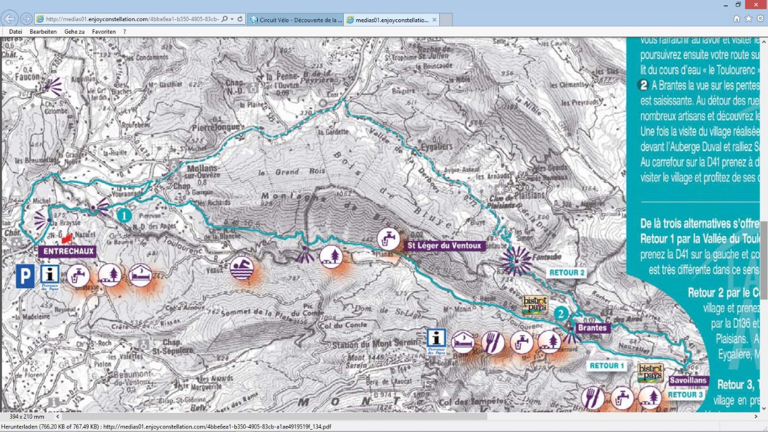The image size is (768, 432).
Task: Click the vertical scrollbar thumb
Action: (763, 260)
